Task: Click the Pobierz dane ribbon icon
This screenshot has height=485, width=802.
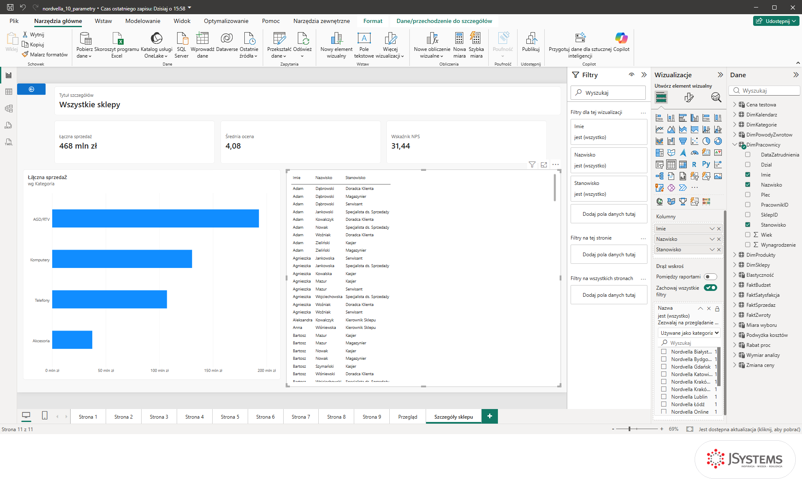Action: pyautogui.click(x=85, y=45)
